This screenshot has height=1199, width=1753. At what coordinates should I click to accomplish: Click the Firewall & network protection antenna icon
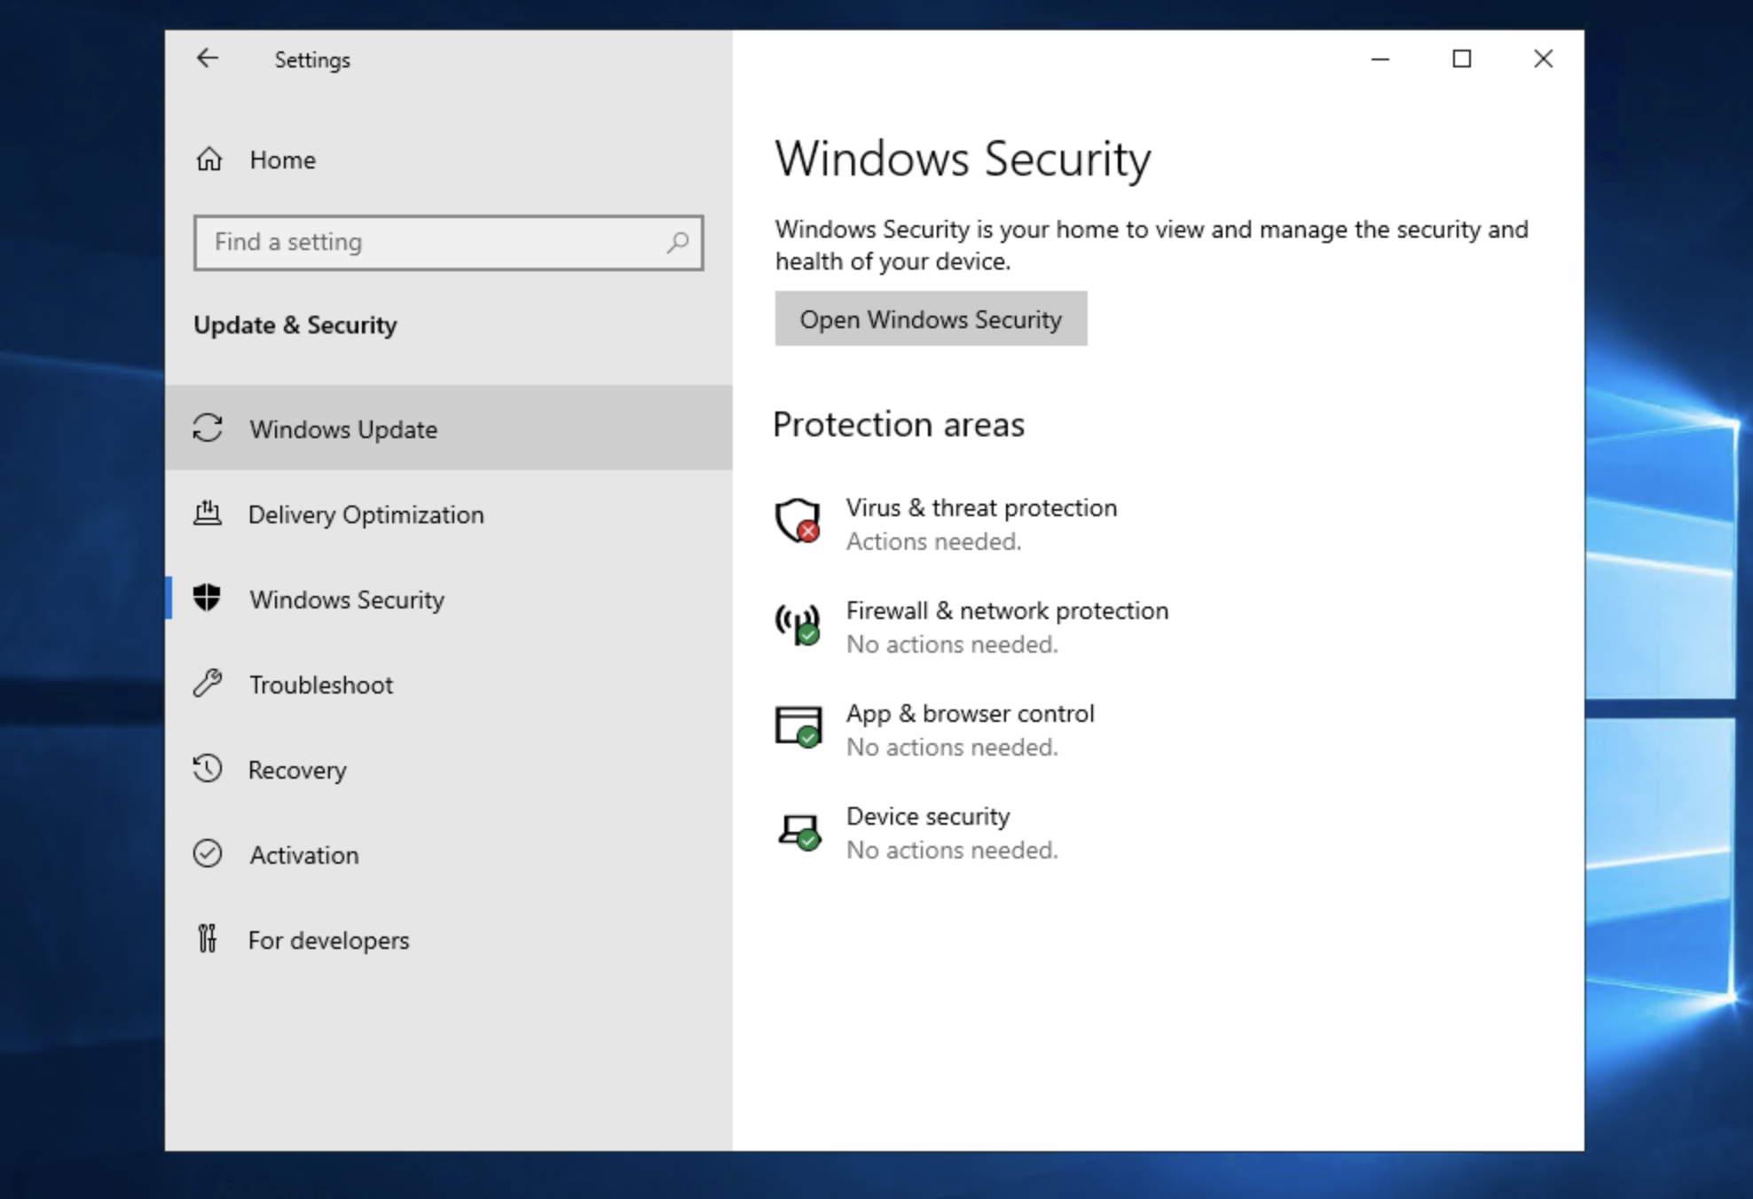pyautogui.click(x=798, y=623)
